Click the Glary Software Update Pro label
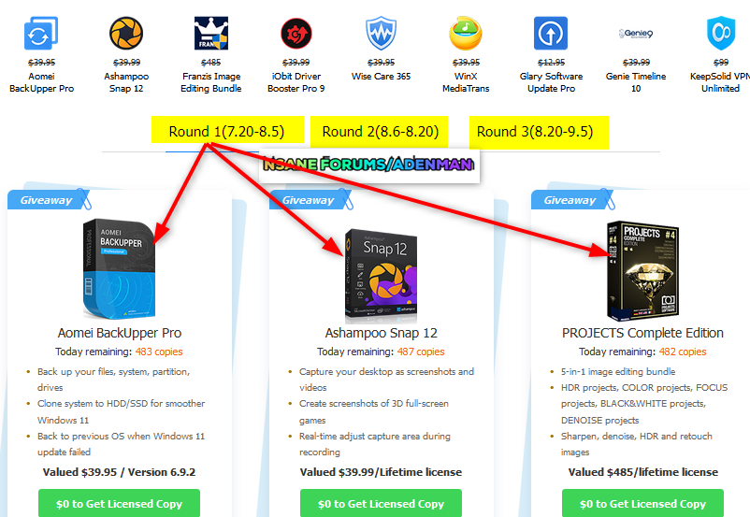The width and height of the screenshot is (750, 517). click(551, 82)
